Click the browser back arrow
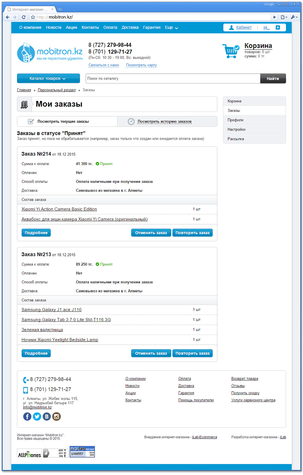The image size is (303, 475). coord(7,17)
